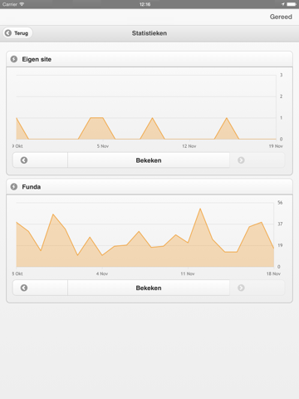Tap the Gereed button
299x399 pixels.
pyautogui.click(x=281, y=17)
